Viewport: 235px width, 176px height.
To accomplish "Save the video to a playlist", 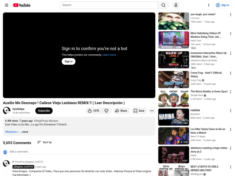I will pos(139,111).
